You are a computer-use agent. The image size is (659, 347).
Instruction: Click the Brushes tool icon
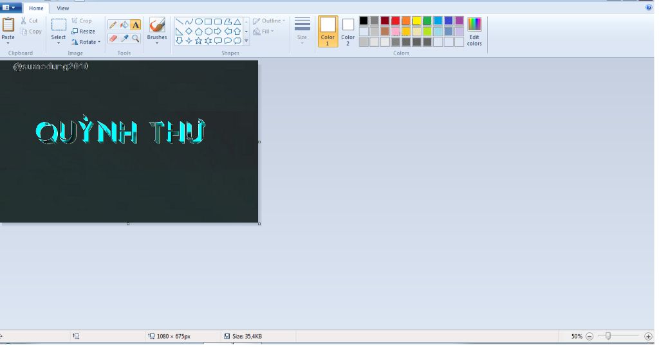157,25
